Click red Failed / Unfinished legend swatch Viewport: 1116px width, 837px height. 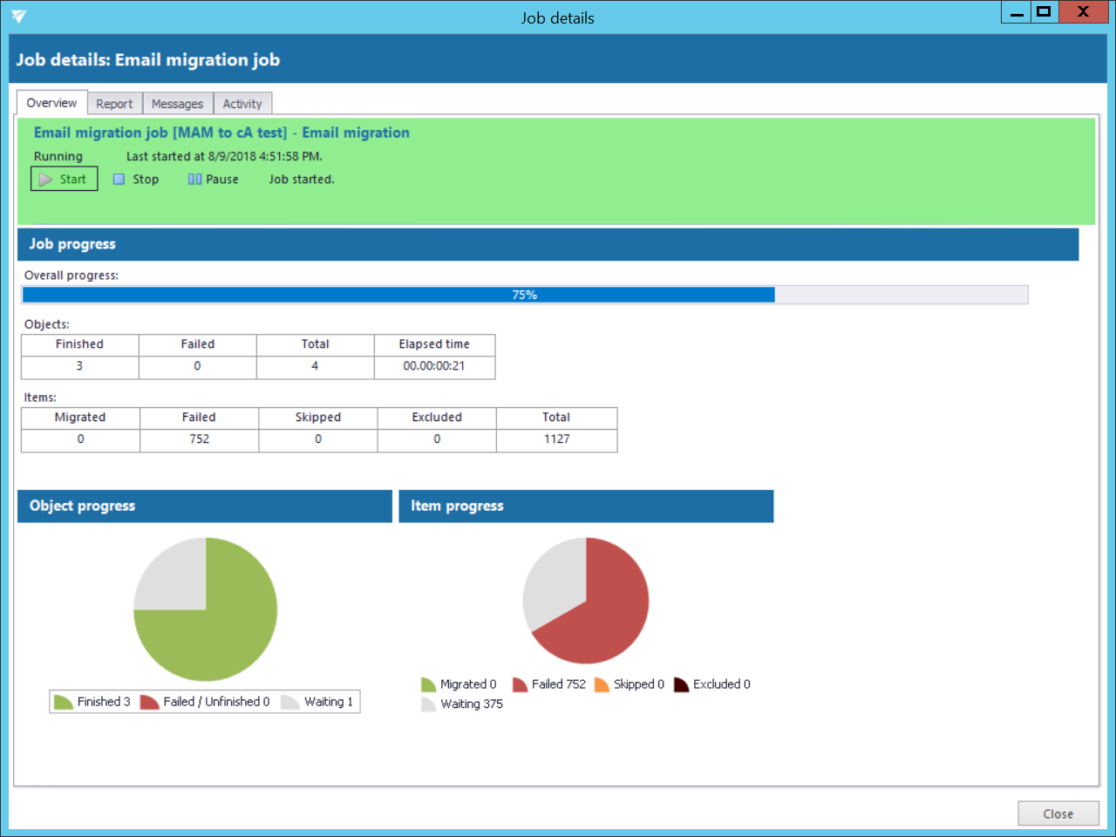(x=149, y=702)
